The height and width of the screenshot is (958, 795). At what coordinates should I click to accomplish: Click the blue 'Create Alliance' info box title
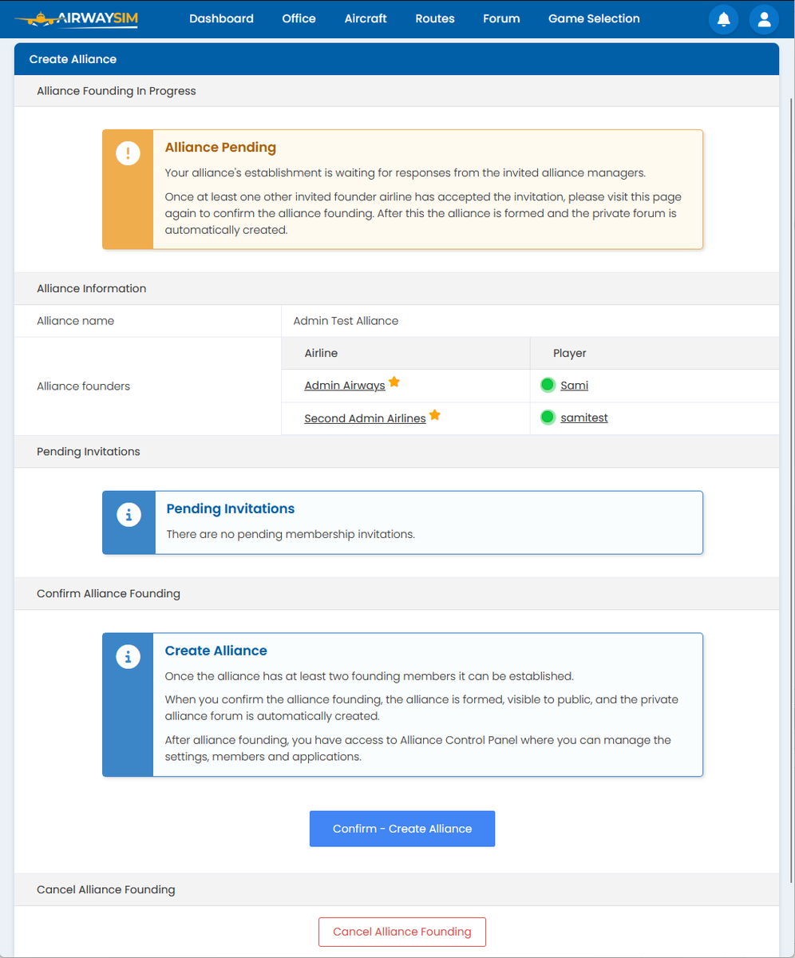216,651
